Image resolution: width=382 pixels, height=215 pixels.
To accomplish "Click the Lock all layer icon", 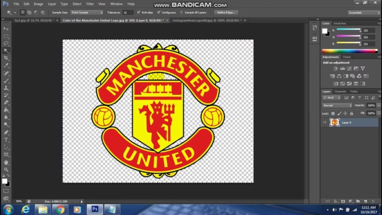I will pyautogui.click(x=351, y=113).
